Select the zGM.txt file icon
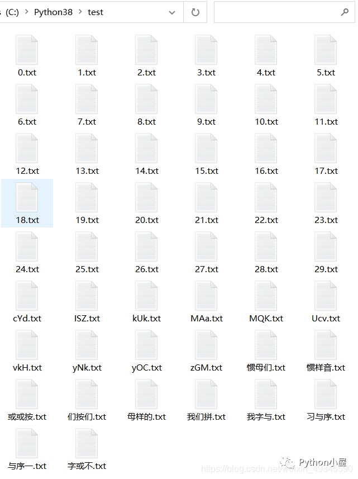 tap(206, 345)
